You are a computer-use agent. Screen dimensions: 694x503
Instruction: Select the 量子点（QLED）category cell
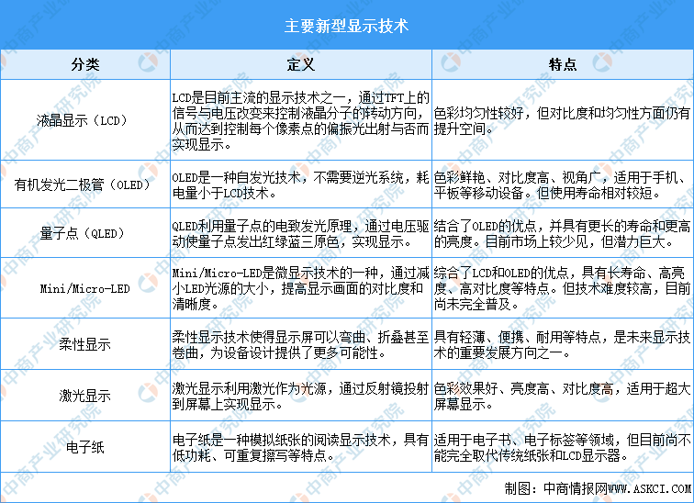click(85, 233)
